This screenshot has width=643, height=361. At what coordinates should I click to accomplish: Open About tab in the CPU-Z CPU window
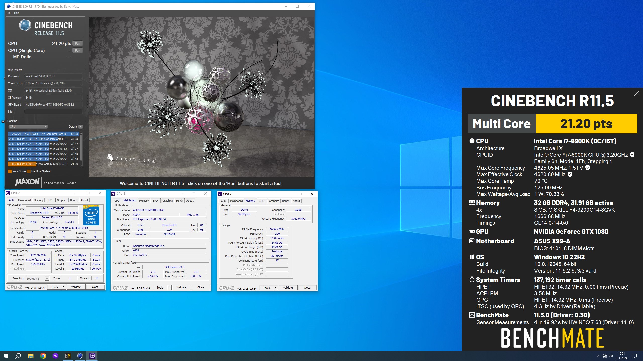84,200
